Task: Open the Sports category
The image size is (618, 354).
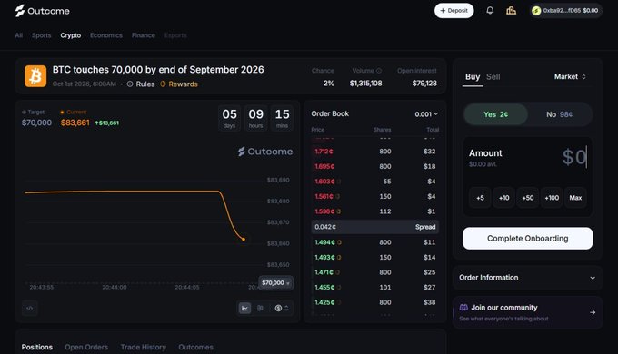Action: pyautogui.click(x=42, y=35)
